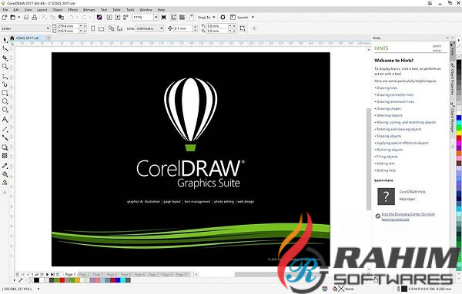Select the Pick tool in the toolbox
This screenshot has width=462, height=294.
tap(5, 40)
